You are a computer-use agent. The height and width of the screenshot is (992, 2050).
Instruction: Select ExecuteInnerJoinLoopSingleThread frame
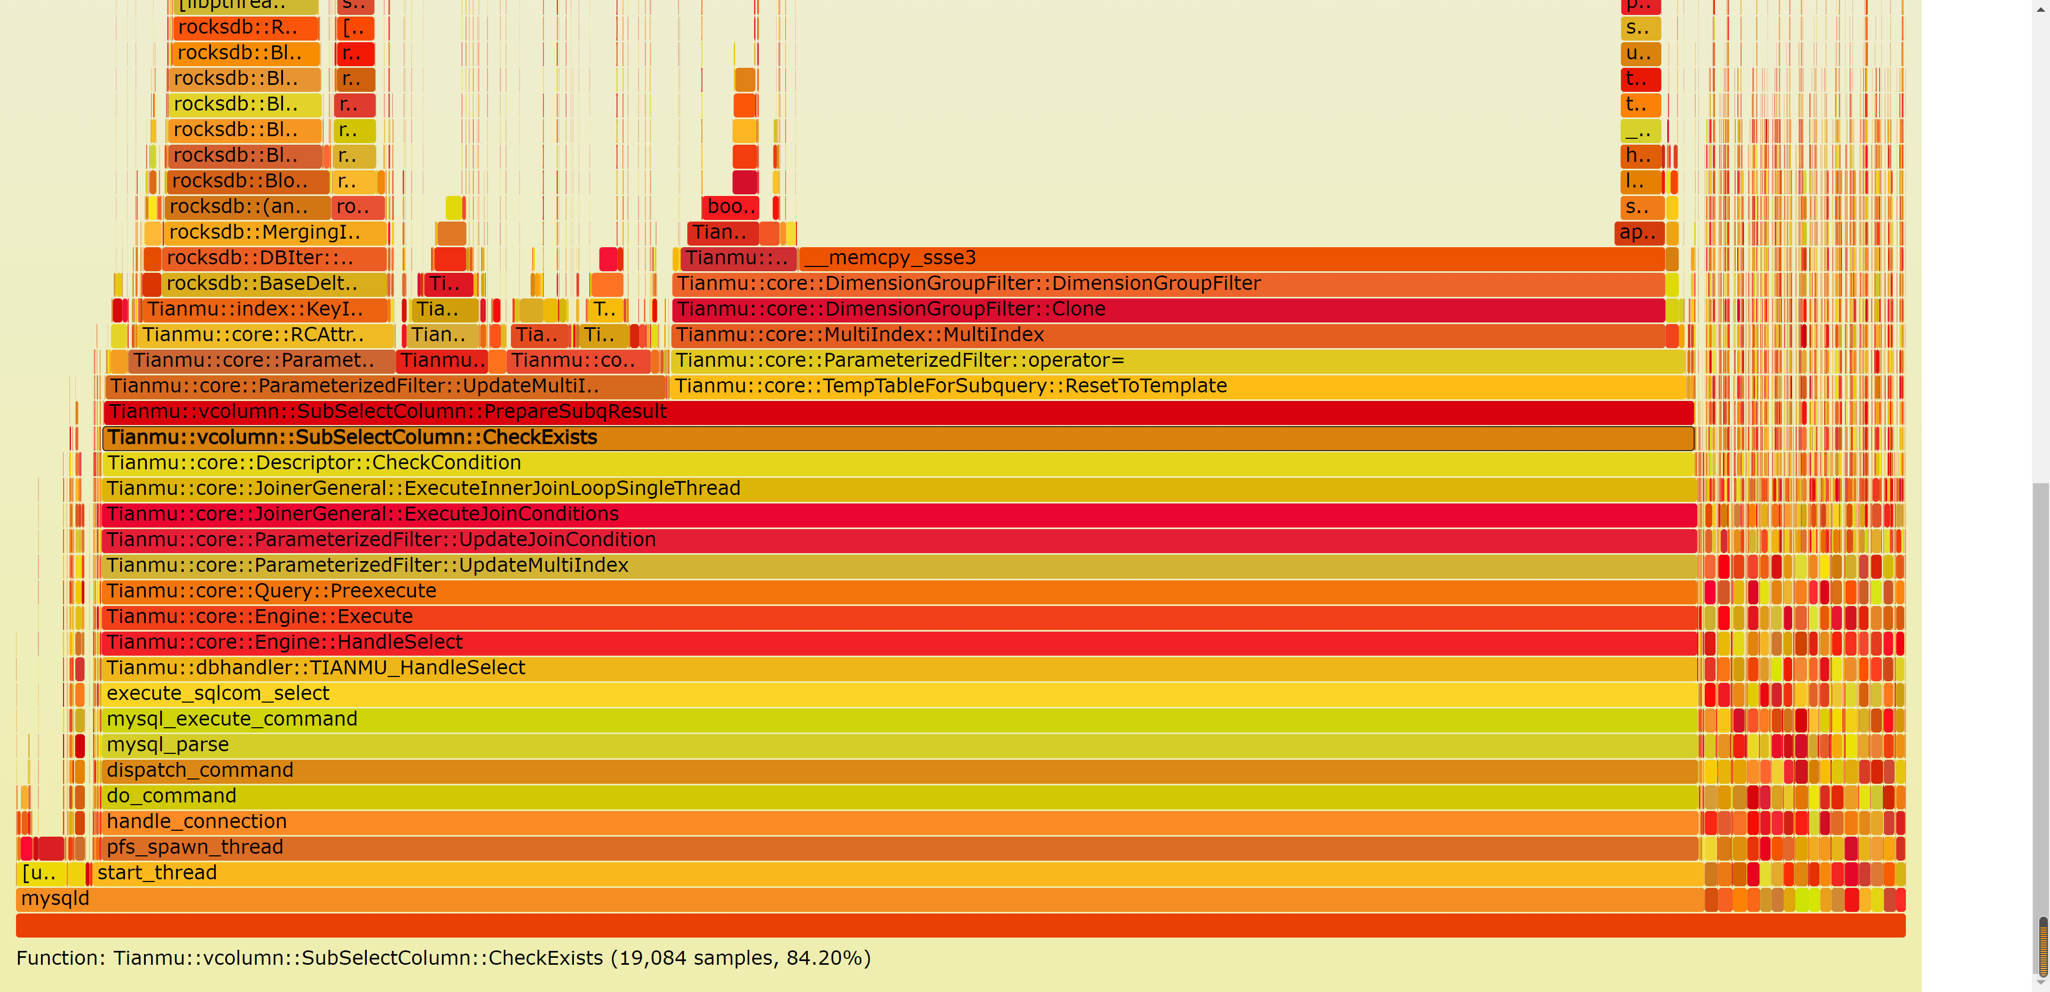tap(899, 489)
